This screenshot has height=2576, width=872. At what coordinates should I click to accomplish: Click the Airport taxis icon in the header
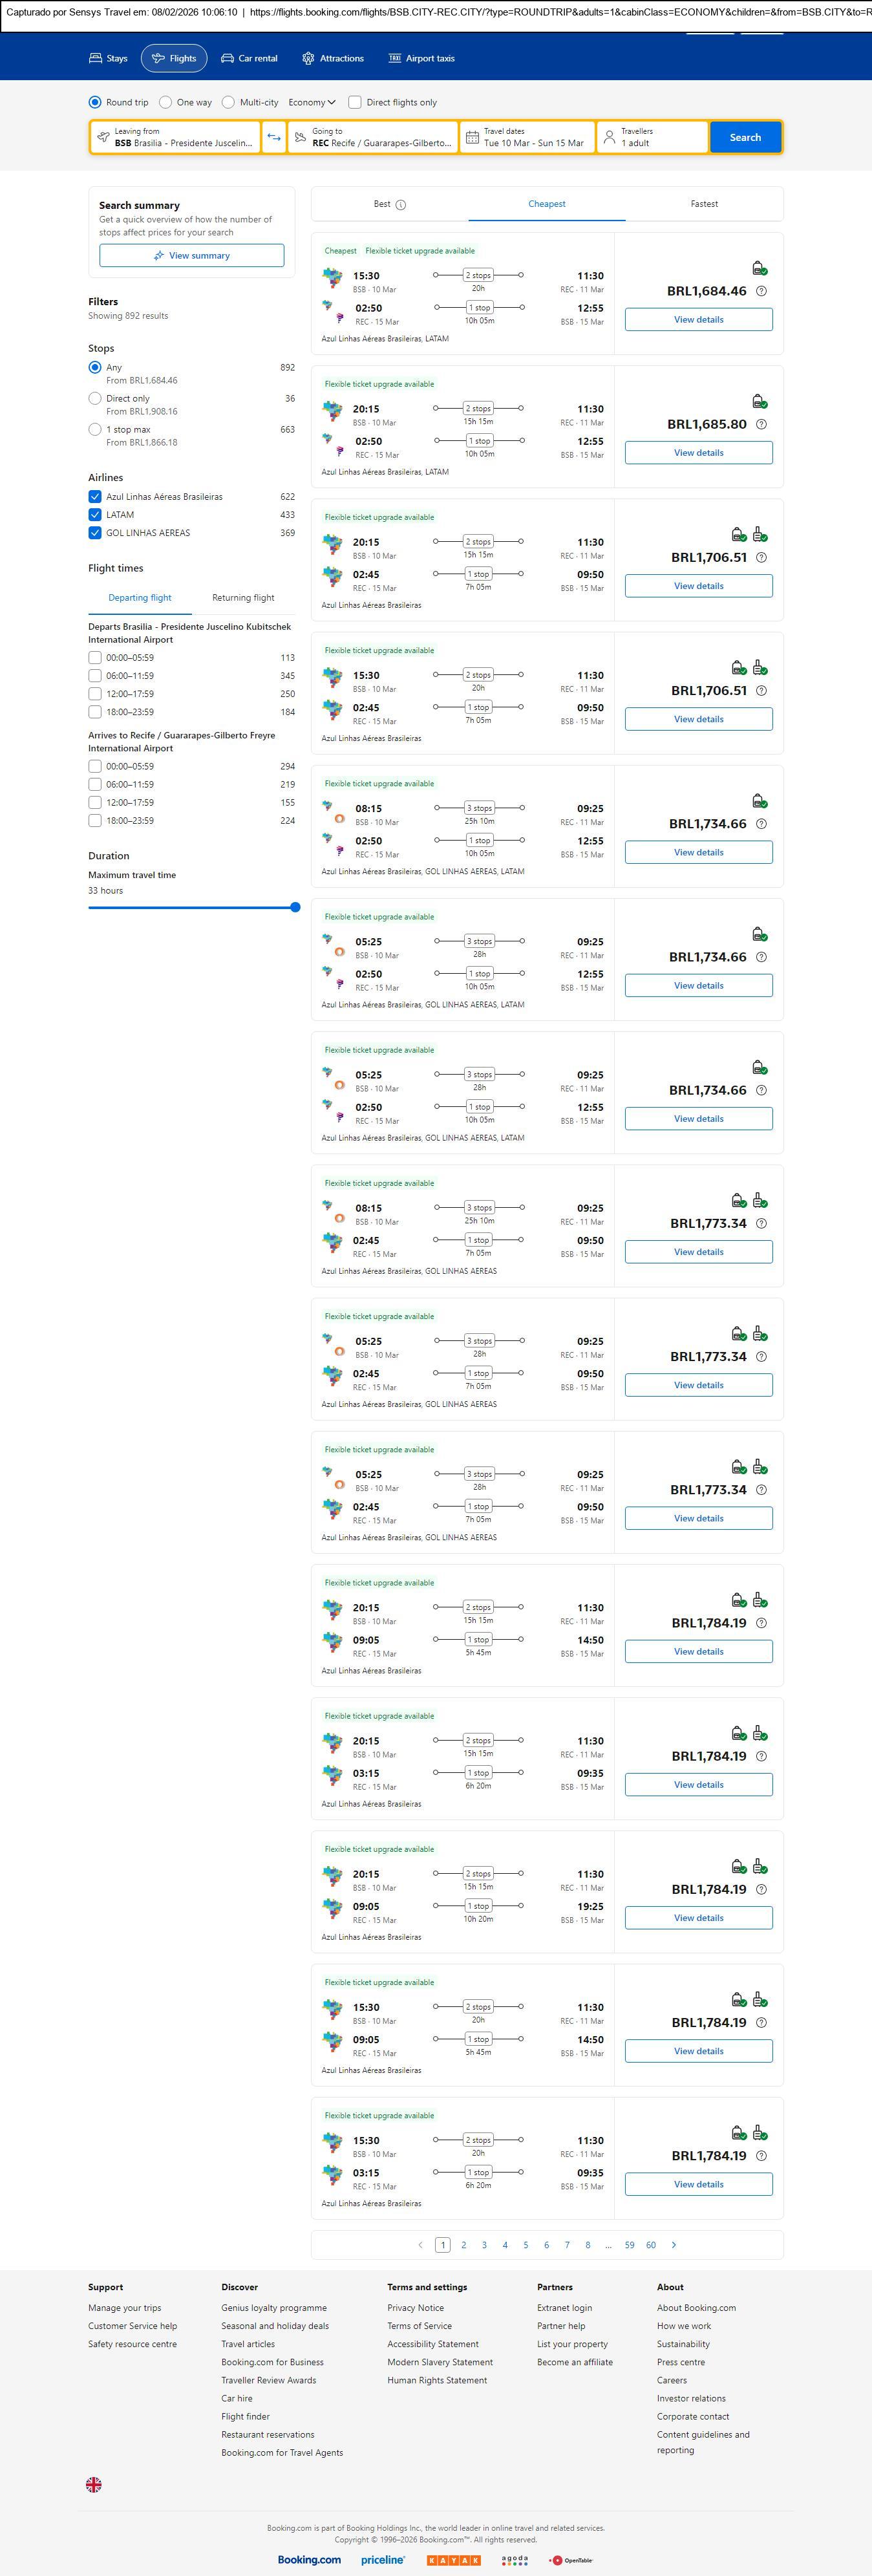coord(395,59)
